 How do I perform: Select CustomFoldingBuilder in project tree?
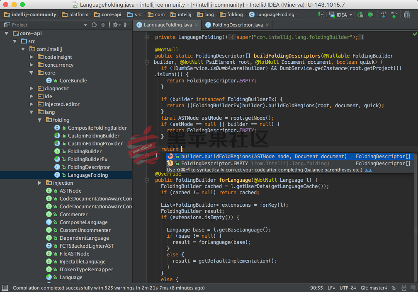tap(87, 135)
